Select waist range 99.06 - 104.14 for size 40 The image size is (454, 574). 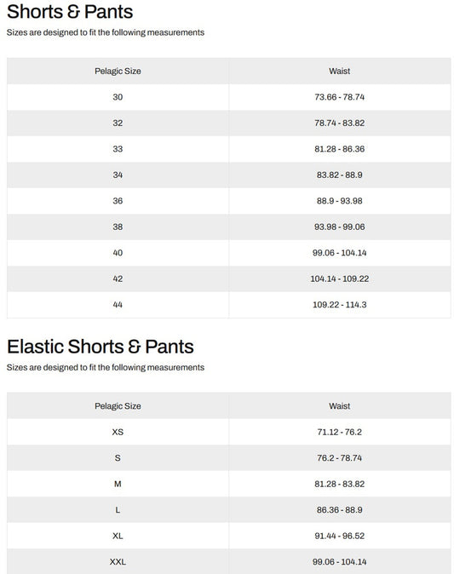[x=339, y=253]
